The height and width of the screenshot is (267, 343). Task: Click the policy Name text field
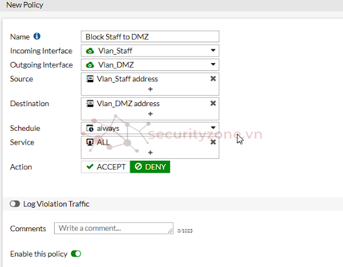[150, 36]
